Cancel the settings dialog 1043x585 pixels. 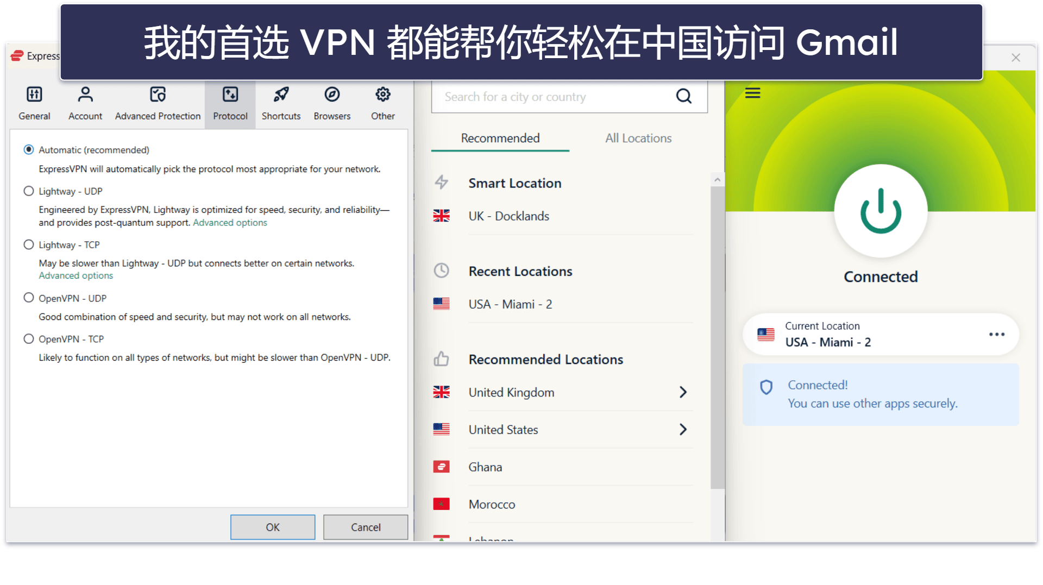click(x=366, y=527)
